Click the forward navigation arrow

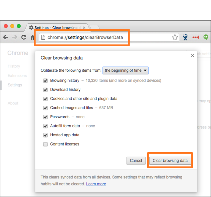15,37
